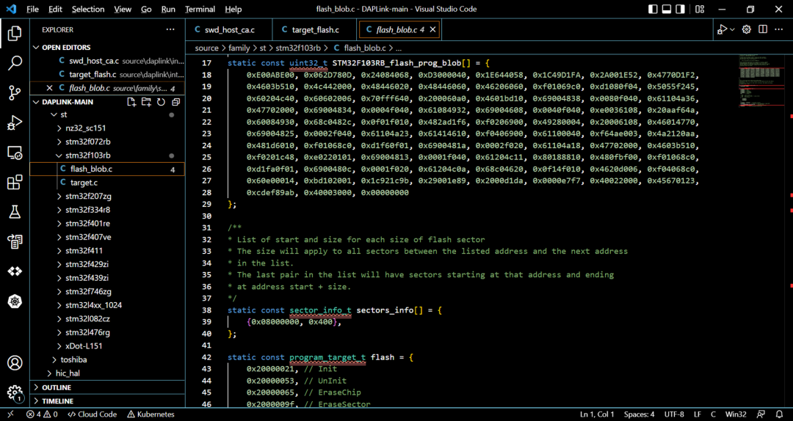Click the Run C/C++ file play icon
The height and width of the screenshot is (421, 793).
[722, 29]
